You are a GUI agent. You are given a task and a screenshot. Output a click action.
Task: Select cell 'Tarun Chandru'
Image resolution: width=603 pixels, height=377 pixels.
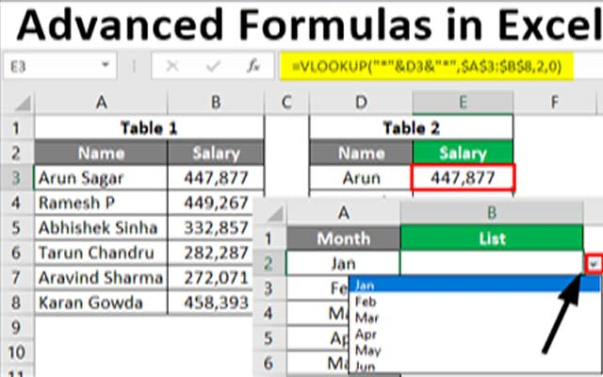(x=101, y=253)
